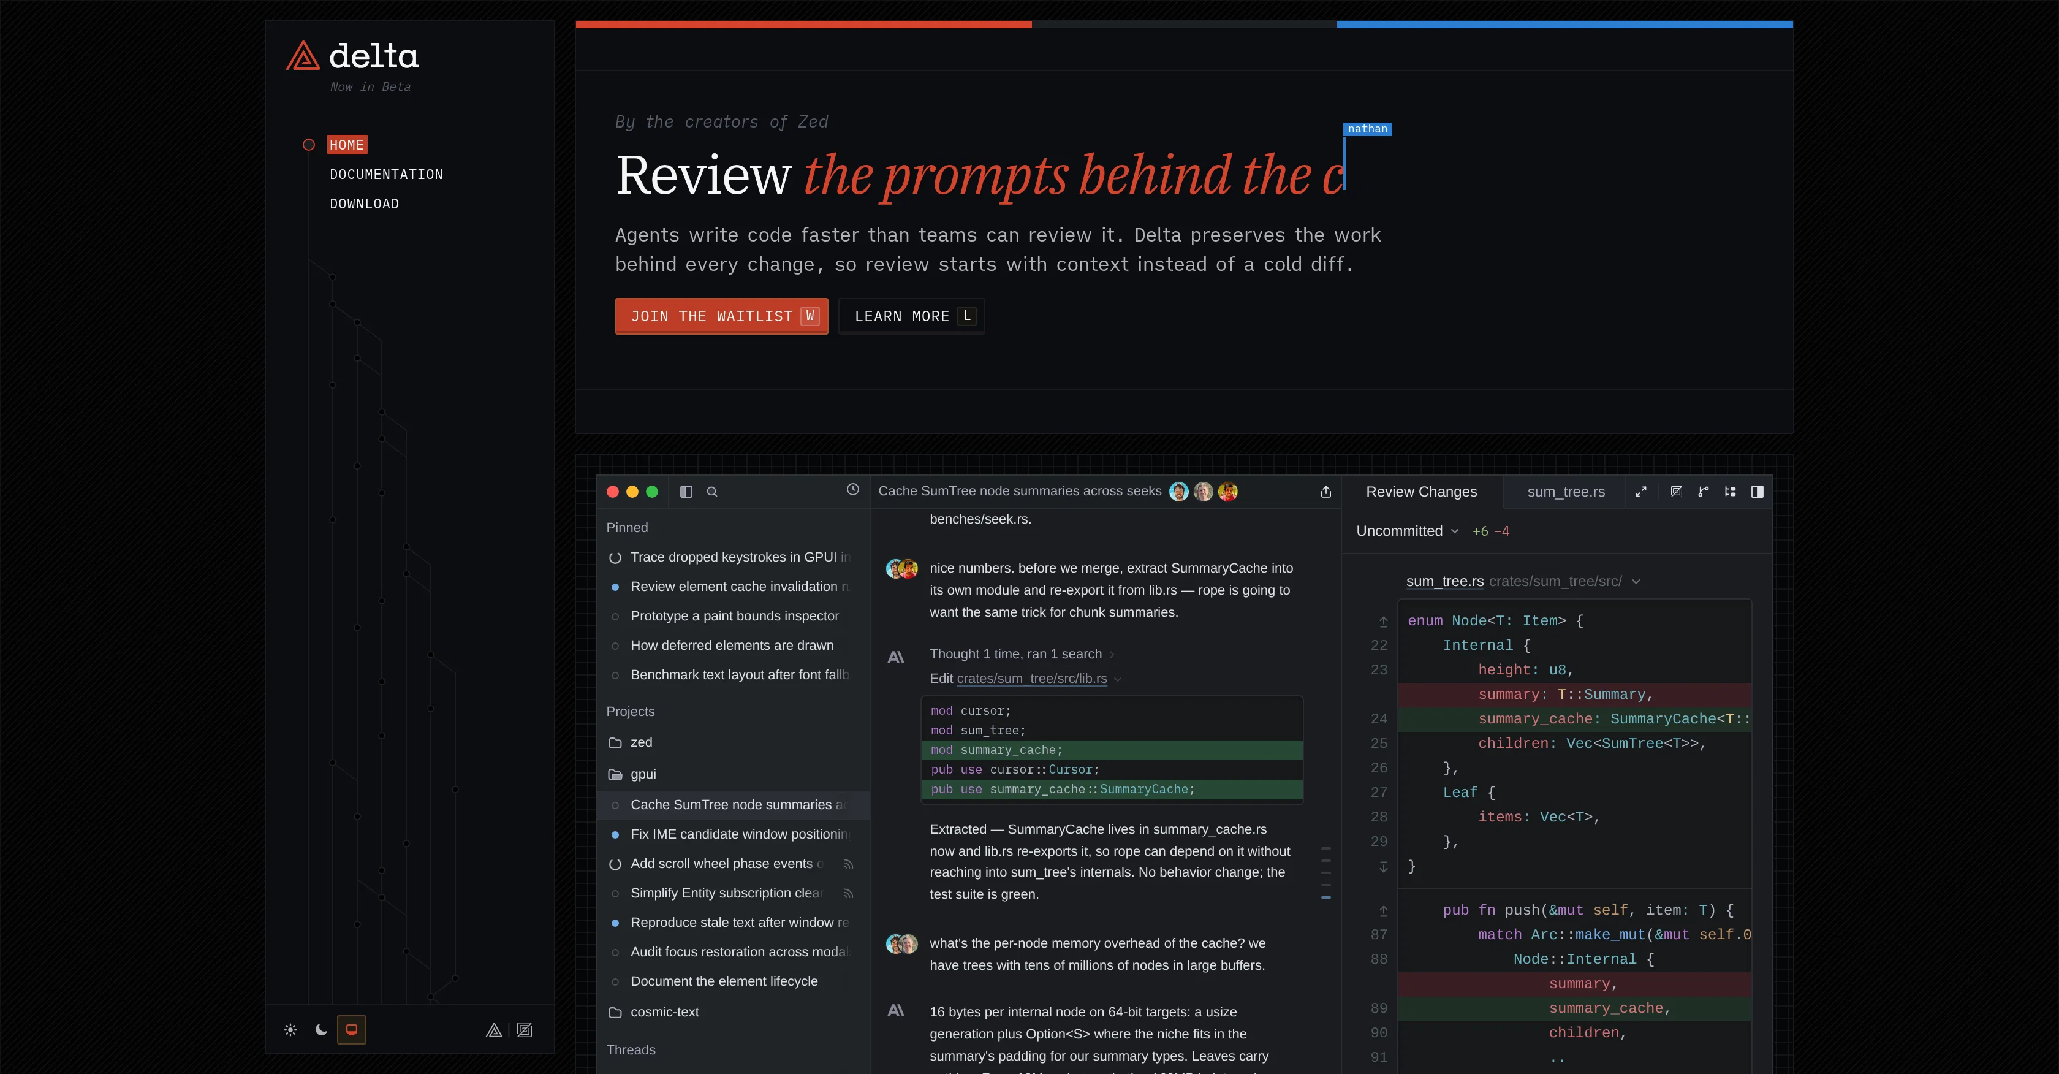Open the cosmic-text project folder
The image size is (2059, 1074).
733,1013
